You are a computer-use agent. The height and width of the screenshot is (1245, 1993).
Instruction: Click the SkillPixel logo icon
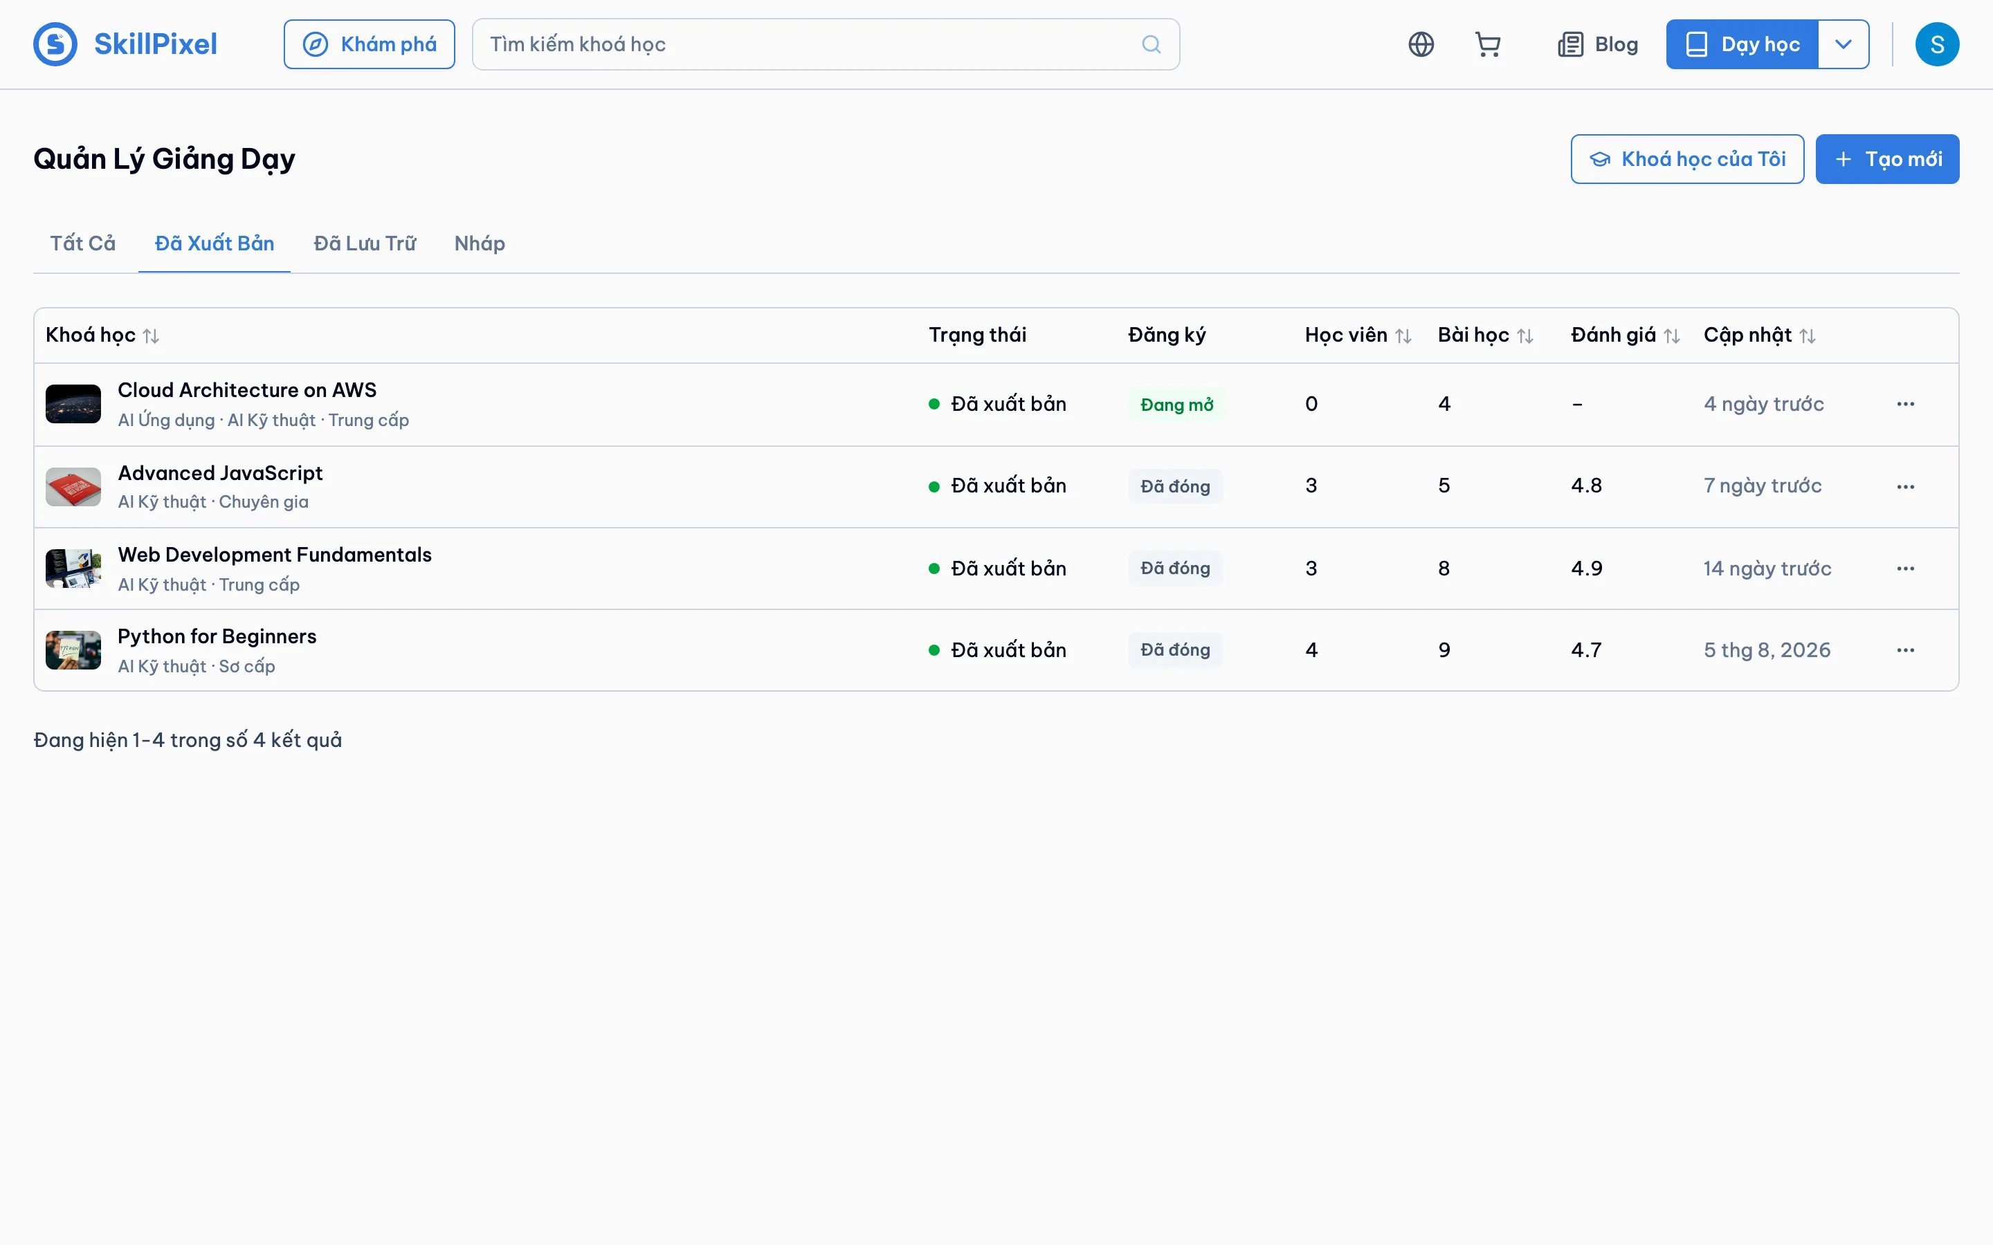[x=55, y=44]
